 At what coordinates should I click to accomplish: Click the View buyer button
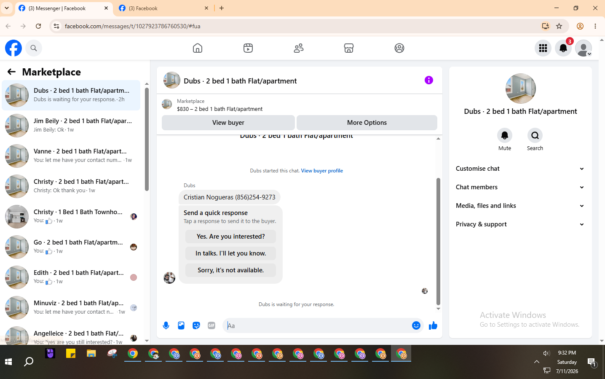click(228, 123)
